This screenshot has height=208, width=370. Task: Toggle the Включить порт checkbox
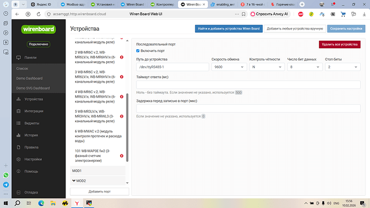[x=138, y=51]
